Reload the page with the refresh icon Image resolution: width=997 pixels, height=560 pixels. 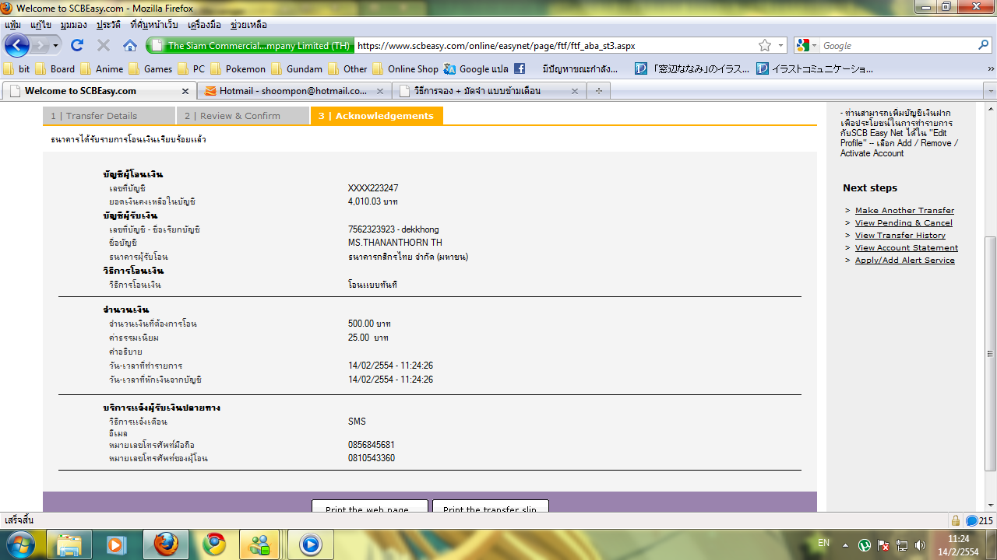click(77, 46)
